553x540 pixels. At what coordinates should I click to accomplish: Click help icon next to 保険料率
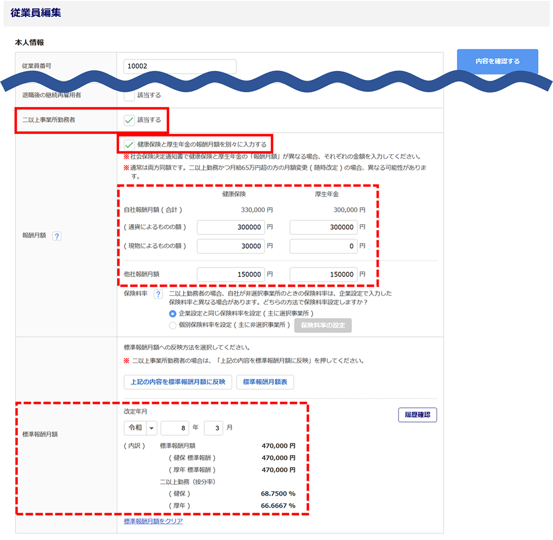tap(158, 294)
